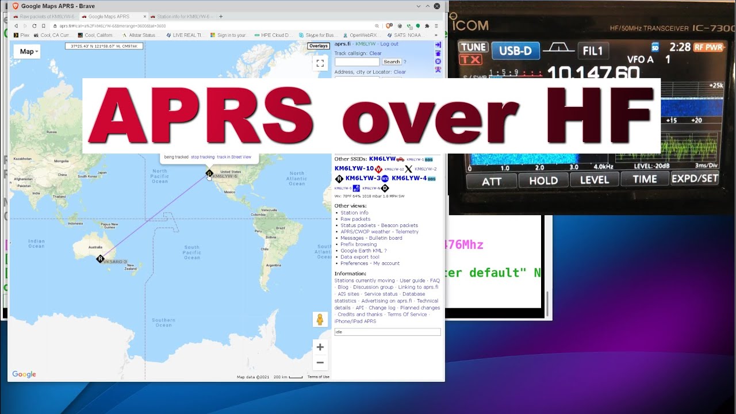
Task: Open the Brave hamburger menu
Action: (437, 26)
